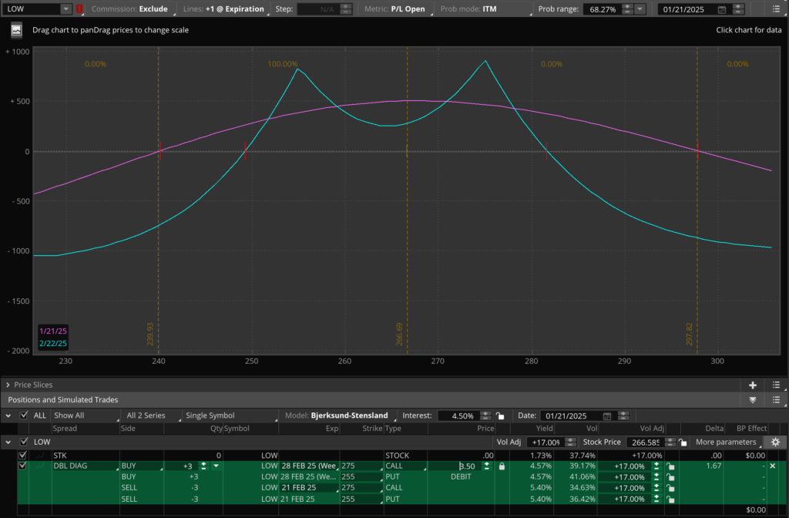Uncheck the DBL DIAG row checkbox
Viewport: 789px width, 518px height.
click(x=22, y=466)
